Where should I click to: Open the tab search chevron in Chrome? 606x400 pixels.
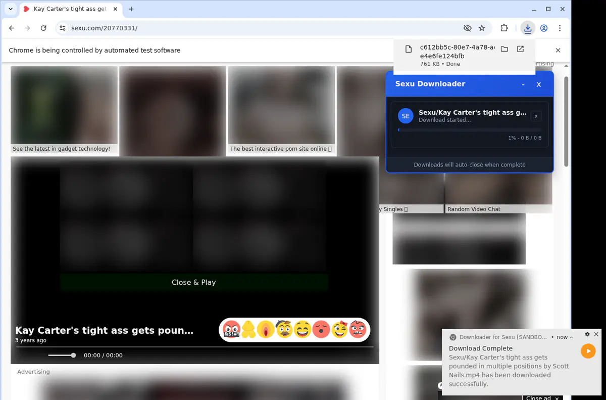(x=11, y=9)
